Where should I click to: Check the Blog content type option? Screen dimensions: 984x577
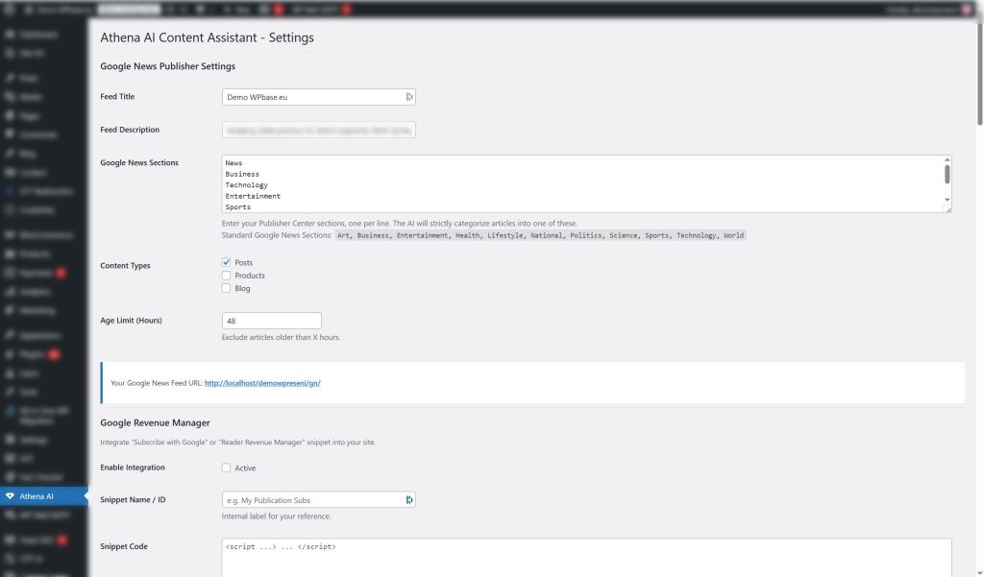226,287
